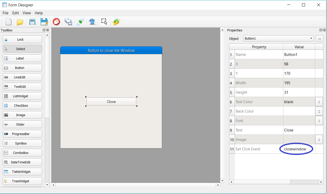
Task: Open an existing form file
Action: pos(20,22)
